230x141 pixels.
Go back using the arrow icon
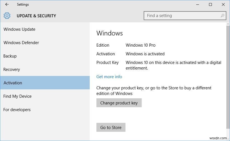tap(7, 4)
